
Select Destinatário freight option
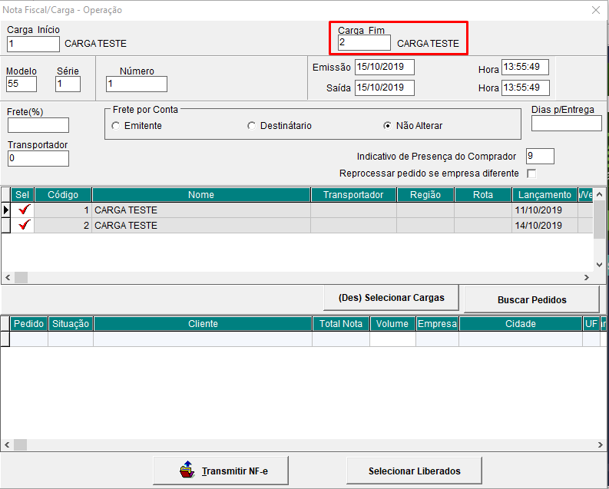[252, 126]
